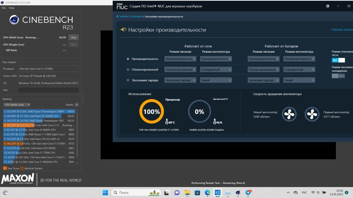Image resolution: width=353 pixels, height=198 pixels.
Task: Open the Cinebench File menu
Action: coord(4,8)
